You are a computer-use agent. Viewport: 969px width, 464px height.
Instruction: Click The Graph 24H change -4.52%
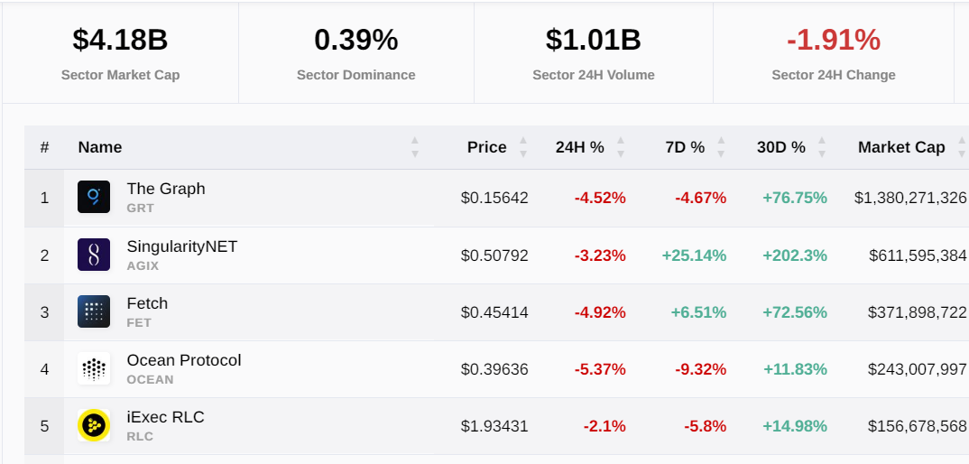click(600, 198)
